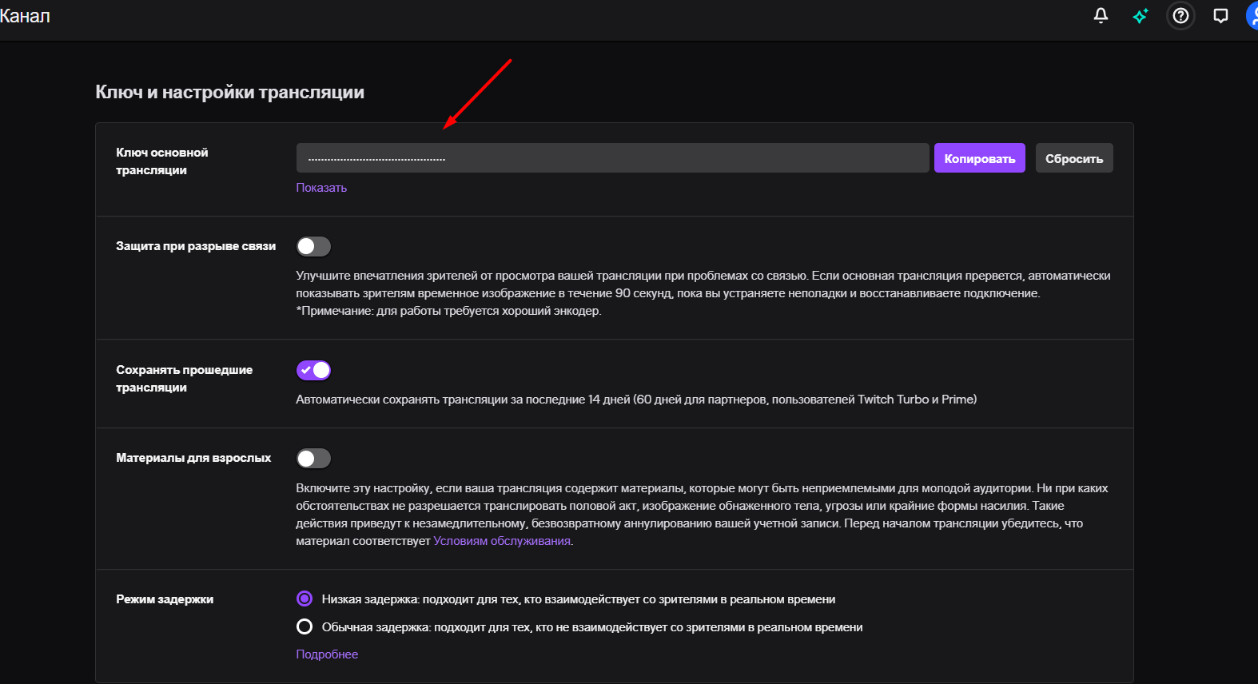Click the Сохранять прошедшие трансляции label
The height and width of the screenshot is (684, 1258).
(x=185, y=379)
